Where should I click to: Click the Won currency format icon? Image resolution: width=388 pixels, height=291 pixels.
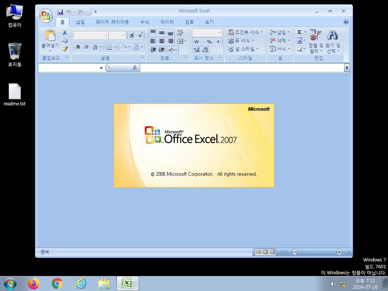[197, 42]
